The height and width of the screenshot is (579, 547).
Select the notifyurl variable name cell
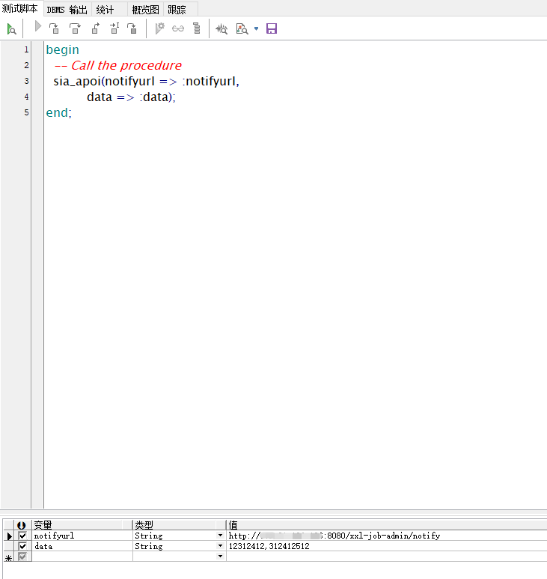coord(82,536)
